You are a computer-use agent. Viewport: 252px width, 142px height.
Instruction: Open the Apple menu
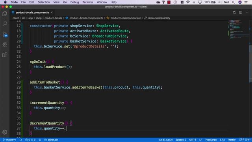click(5, 2)
